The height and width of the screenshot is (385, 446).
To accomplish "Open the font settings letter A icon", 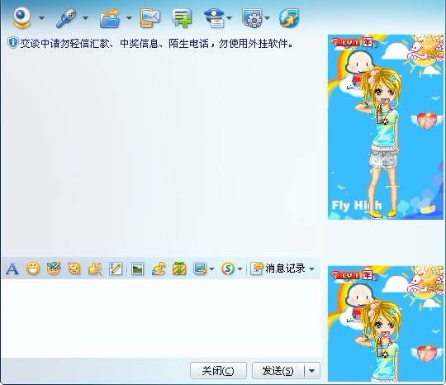I will tap(12, 269).
